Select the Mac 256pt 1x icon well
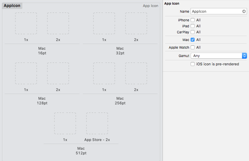The image size is (249, 161). tap(104, 73)
